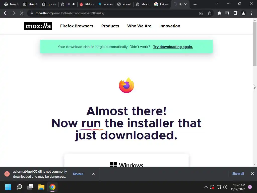Discard the avformat-lgpl-52.dll download

tap(78, 174)
